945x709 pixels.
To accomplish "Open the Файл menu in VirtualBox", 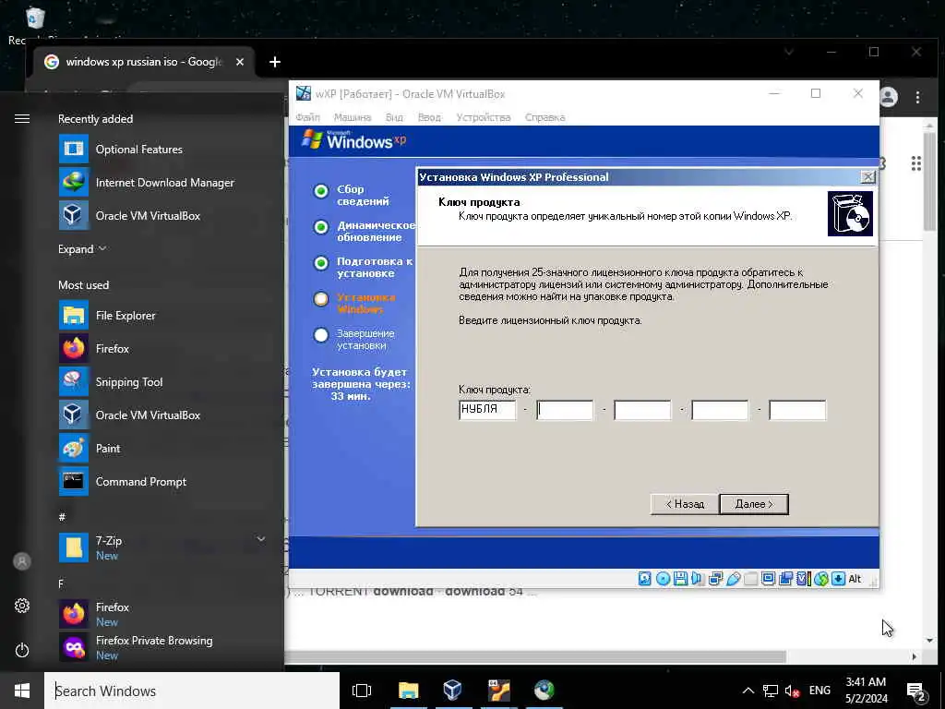I will click(307, 117).
